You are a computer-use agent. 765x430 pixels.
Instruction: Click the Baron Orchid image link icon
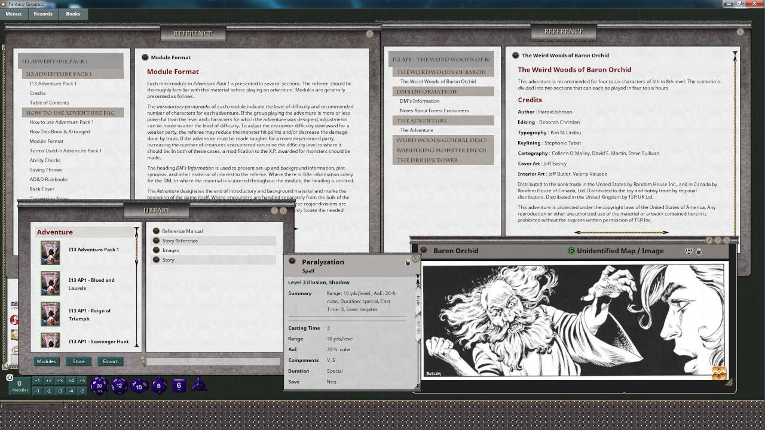424,250
